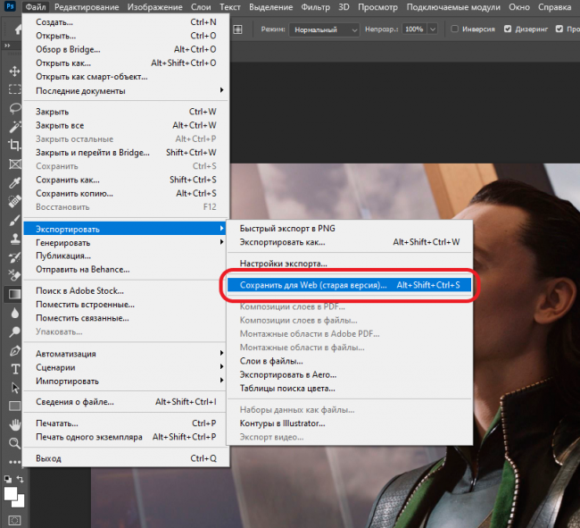Image resolution: width=580 pixels, height=528 pixels.
Task: Expand the Генерировать submenu
Action: coord(126,242)
